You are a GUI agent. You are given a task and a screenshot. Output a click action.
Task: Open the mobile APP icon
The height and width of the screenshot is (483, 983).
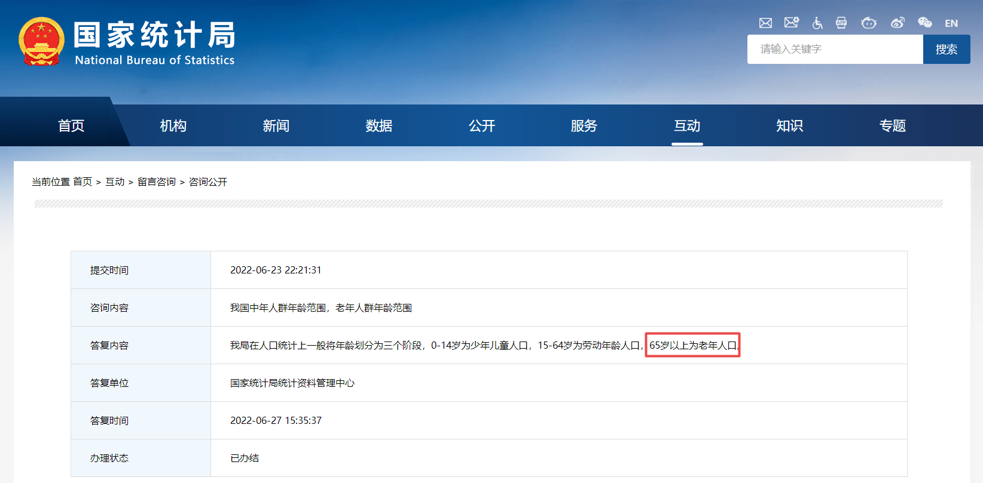841,23
